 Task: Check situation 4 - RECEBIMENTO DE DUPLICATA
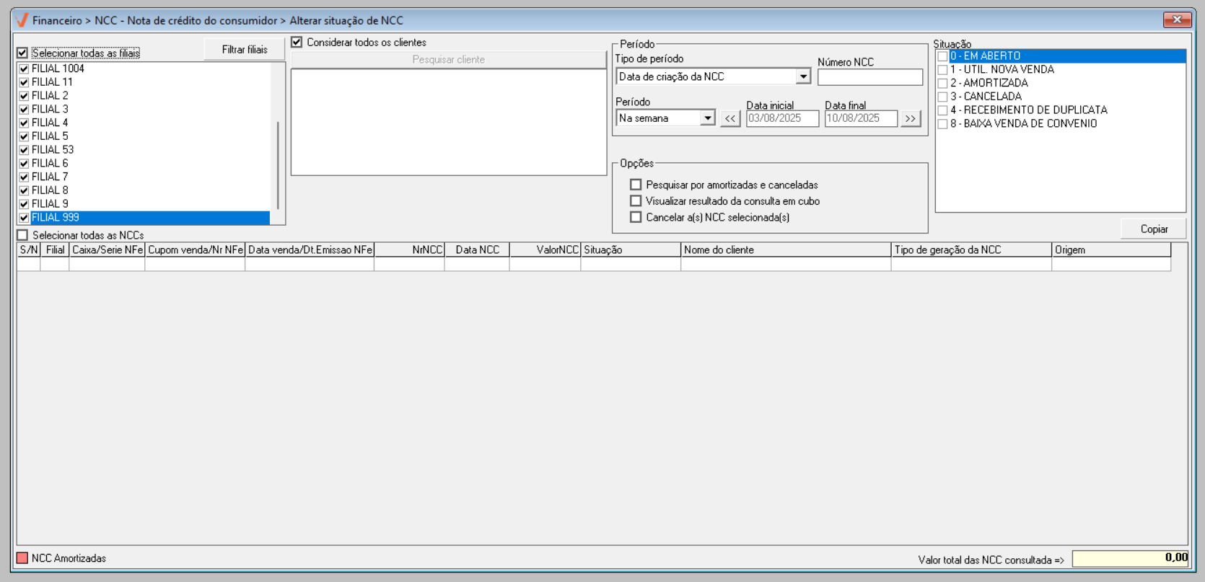(x=942, y=110)
